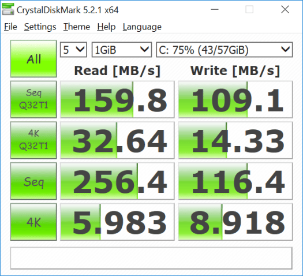Expand the 1GiB test size dropdown
303x276 pixels.
(122, 50)
